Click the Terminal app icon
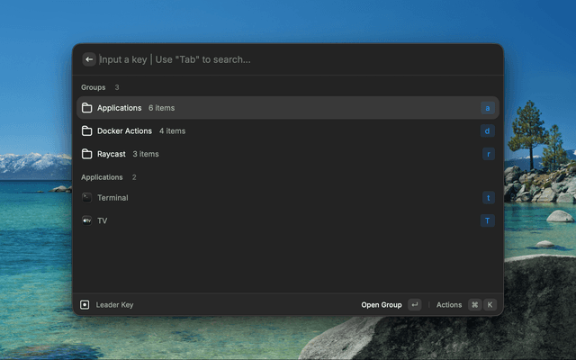 [x=87, y=198]
